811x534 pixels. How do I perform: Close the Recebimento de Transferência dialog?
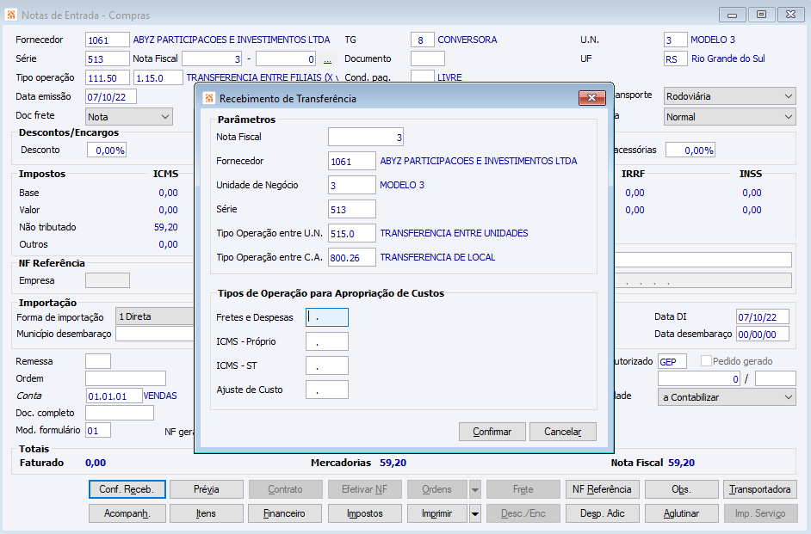pyautogui.click(x=592, y=98)
